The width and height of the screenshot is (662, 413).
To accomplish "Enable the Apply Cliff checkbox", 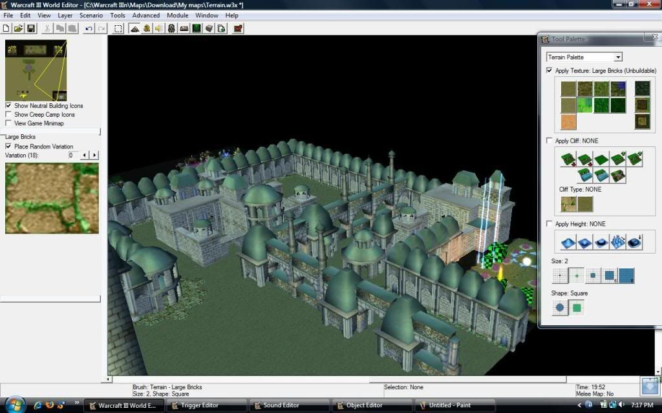I will 550,140.
